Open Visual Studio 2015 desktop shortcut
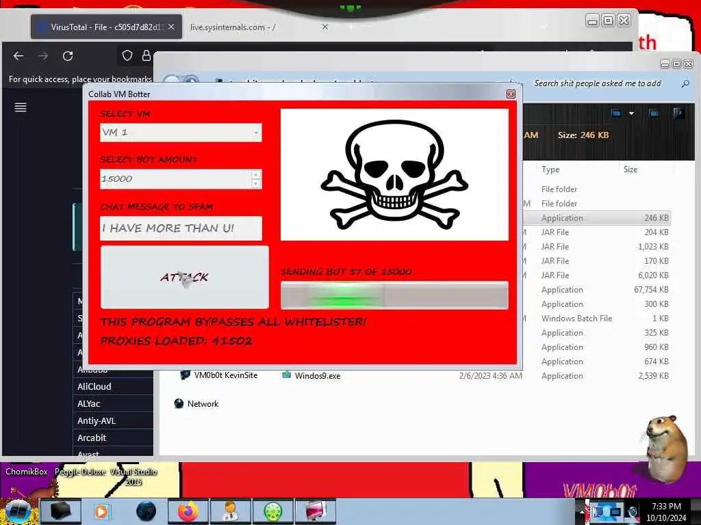Screen dimensions: 701x525 (133, 476)
